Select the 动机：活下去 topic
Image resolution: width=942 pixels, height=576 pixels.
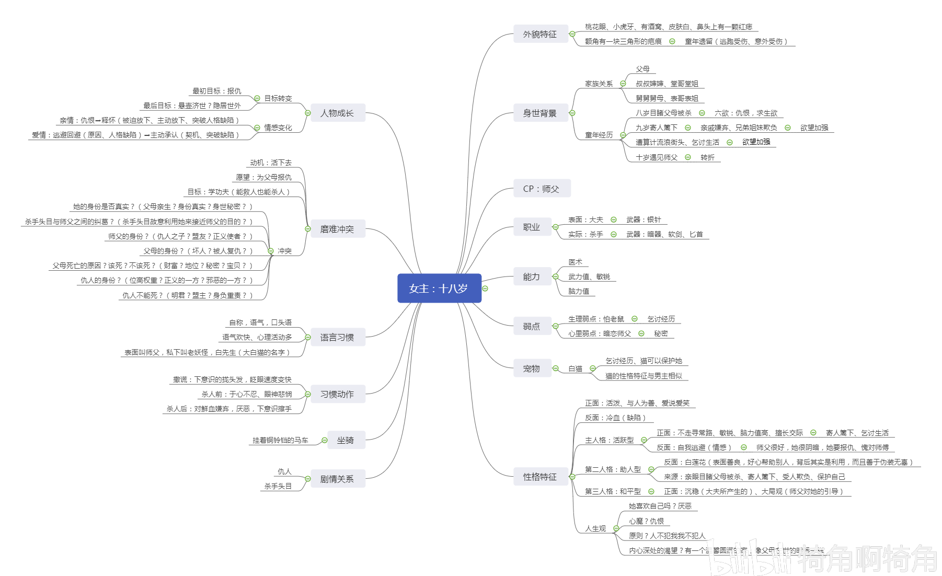271,163
